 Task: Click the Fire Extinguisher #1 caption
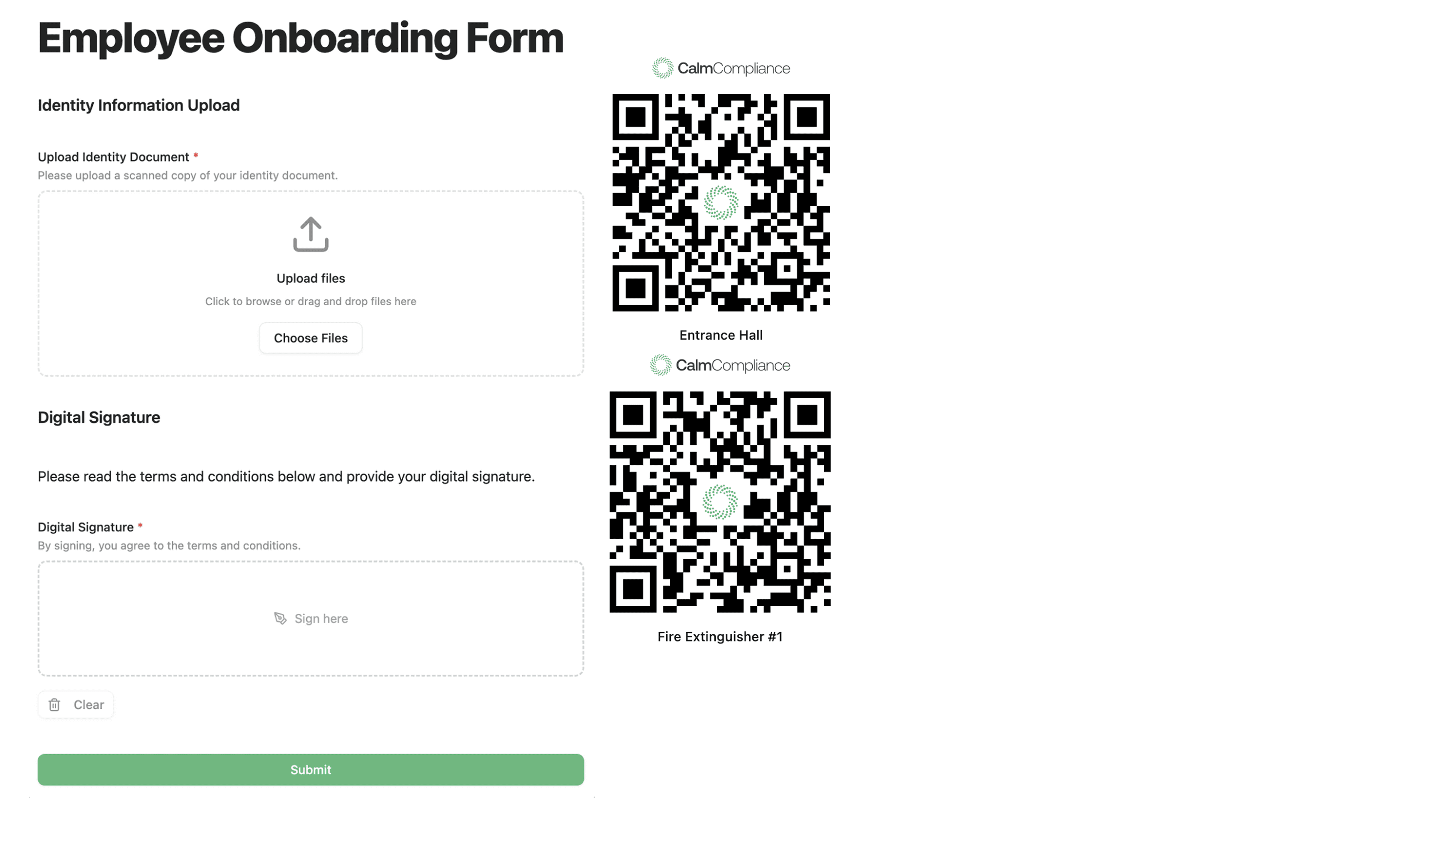(x=720, y=637)
